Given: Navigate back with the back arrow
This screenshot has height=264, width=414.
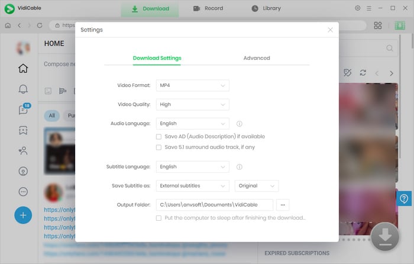Looking at the screenshot, I should [20, 25].
